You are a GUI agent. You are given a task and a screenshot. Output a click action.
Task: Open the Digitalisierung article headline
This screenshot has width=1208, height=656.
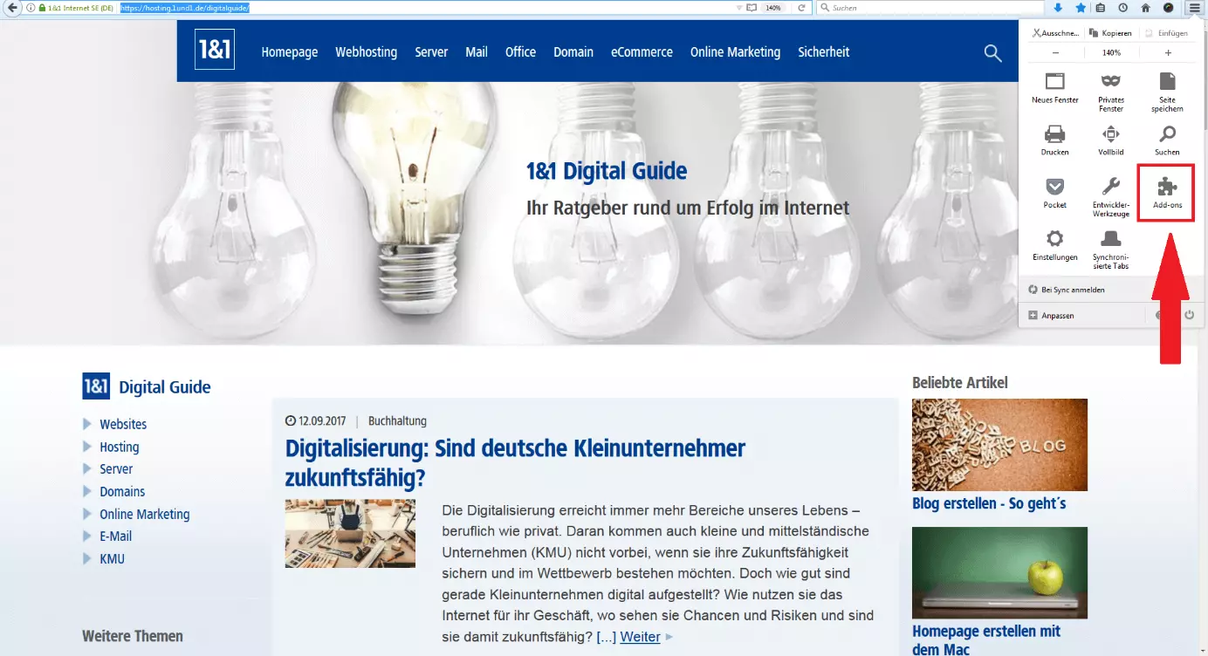(x=515, y=463)
